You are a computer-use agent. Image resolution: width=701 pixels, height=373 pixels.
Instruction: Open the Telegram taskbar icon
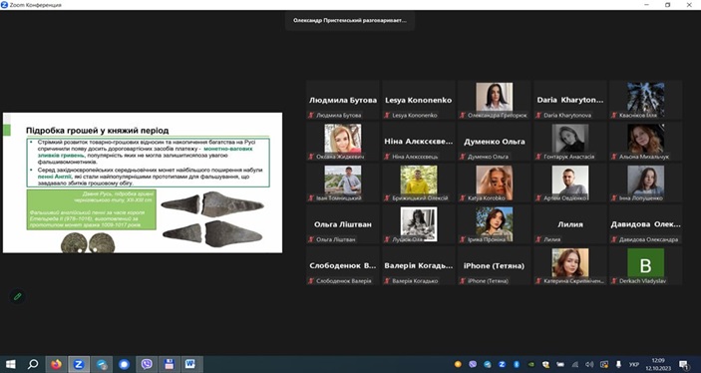pos(102,364)
